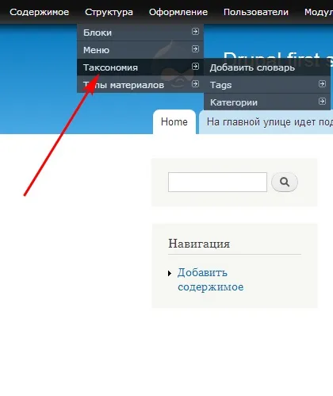Open the Структура admin menu
This screenshot has width=333, height=396.
click(x=109, y=12)
